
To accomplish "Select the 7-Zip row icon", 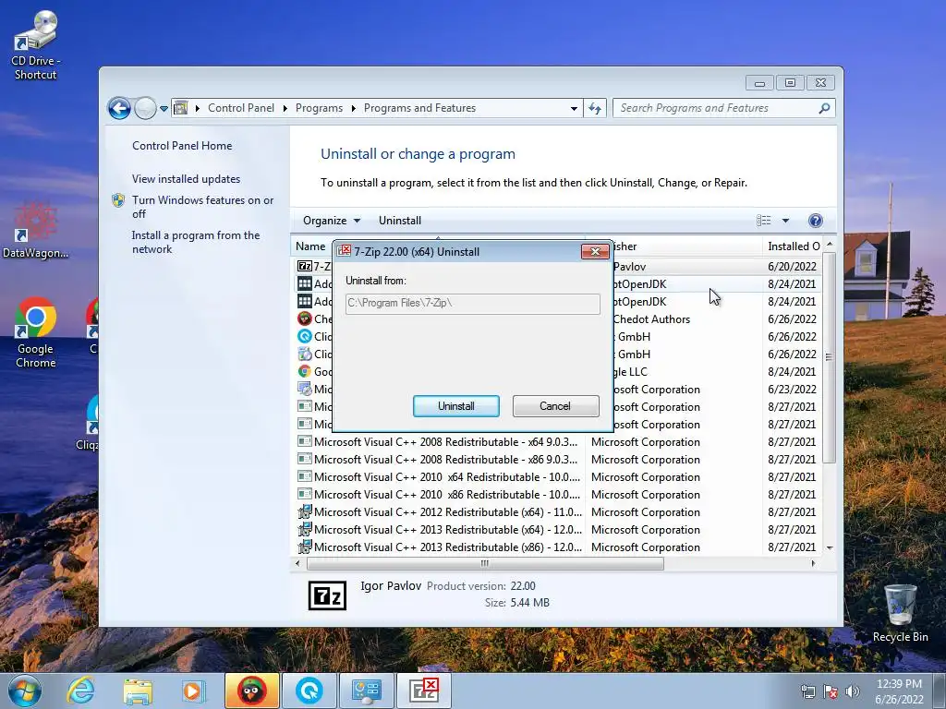I will coord(305,266).
